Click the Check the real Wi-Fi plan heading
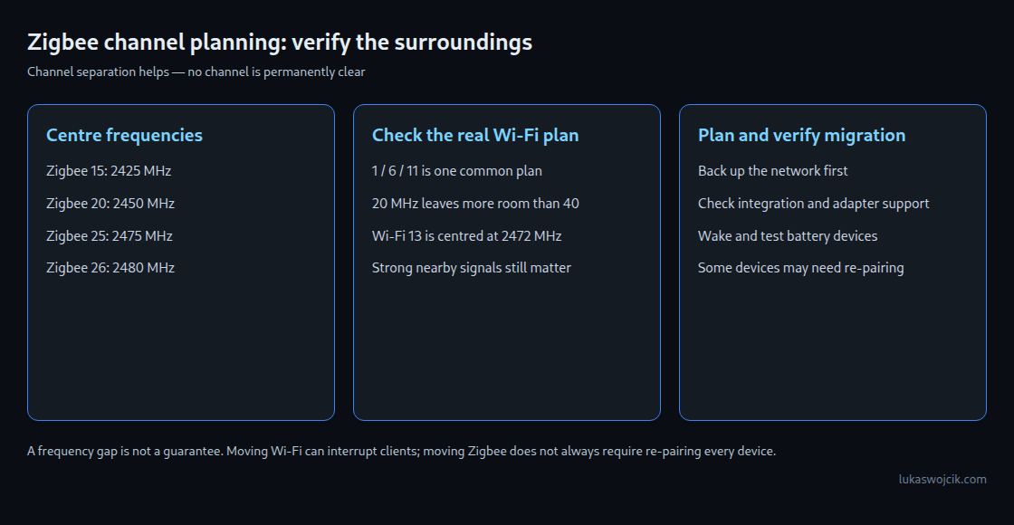Viewport: 1014px width, 525px height. coord(475,135)
